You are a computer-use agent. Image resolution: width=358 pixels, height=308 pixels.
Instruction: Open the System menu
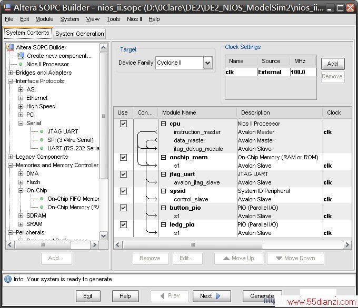click(x=69, y=19)
